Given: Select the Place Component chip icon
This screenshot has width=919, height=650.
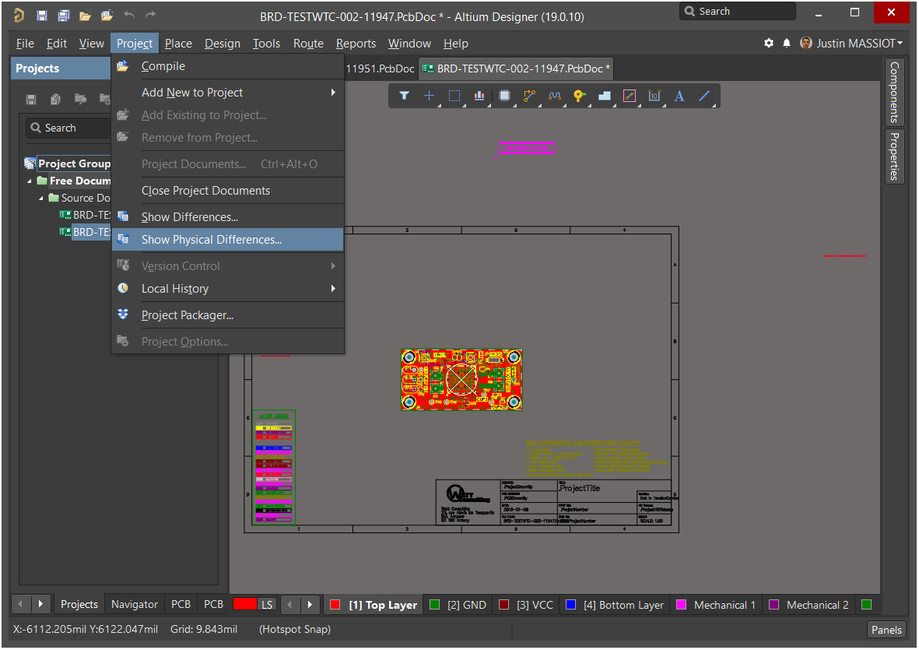Looking at the screenshot, I should tap(504, 96).
